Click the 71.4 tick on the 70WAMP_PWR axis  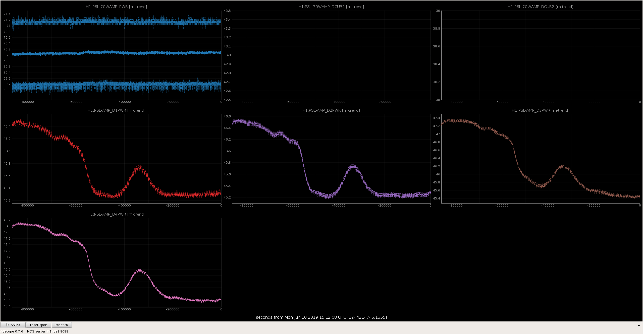coord(7,14)
